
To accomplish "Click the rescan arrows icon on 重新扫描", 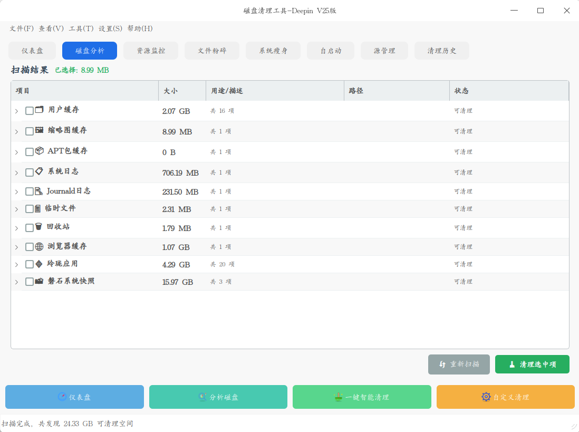I will point(442,364).
